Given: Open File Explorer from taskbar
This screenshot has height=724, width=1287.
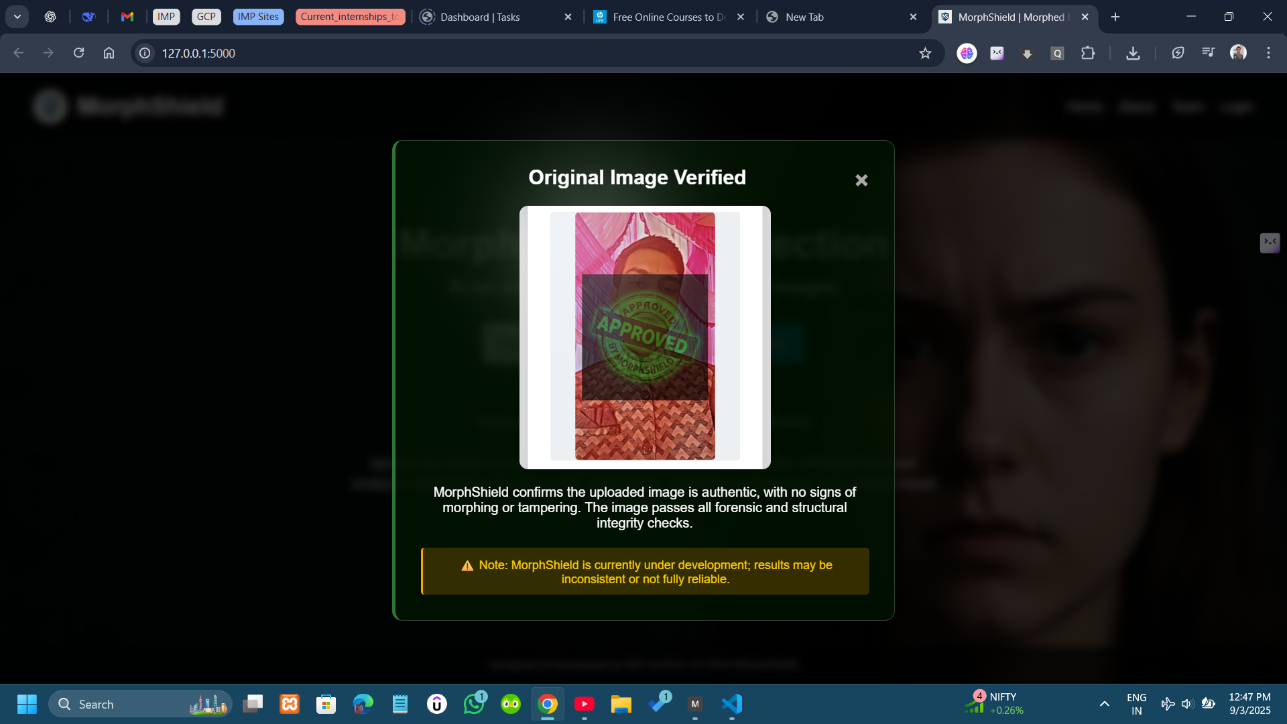Looking at the screenshot, I should [621, 704].
